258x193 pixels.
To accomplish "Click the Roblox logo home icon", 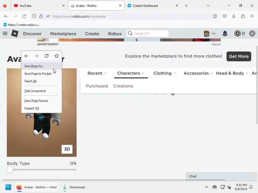I will tap(15, 33).
